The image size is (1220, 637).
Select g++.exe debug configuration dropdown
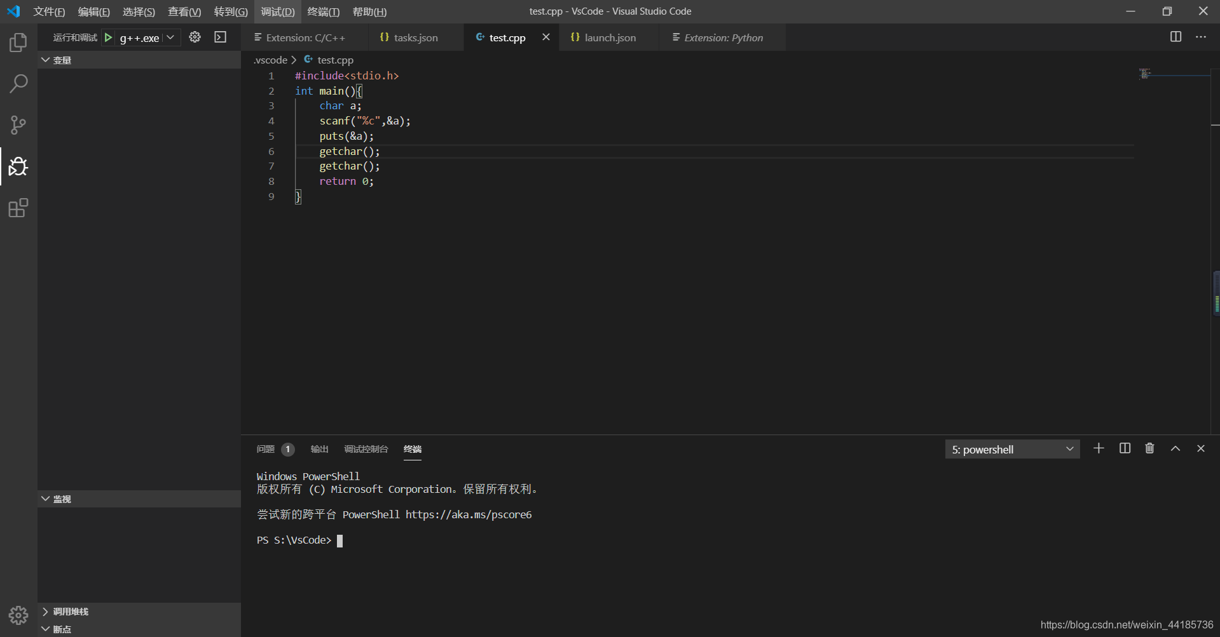click(x=147, y=37)
